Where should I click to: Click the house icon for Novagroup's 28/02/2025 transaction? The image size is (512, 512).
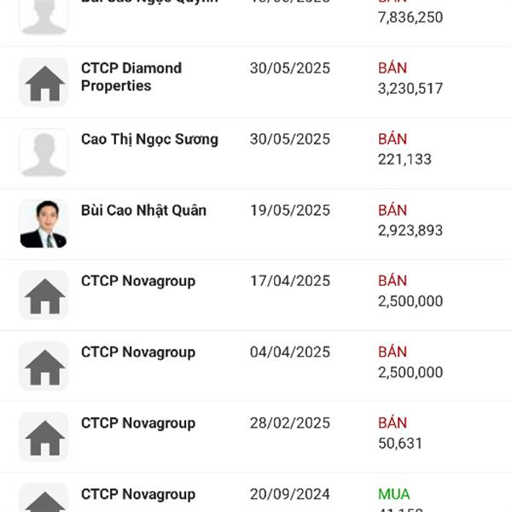coord(44,436)
